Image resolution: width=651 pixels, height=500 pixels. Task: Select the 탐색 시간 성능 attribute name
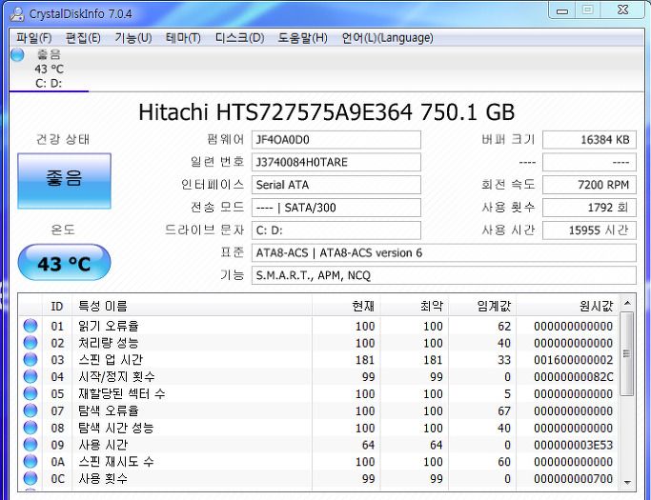click(x=116, y=428)
